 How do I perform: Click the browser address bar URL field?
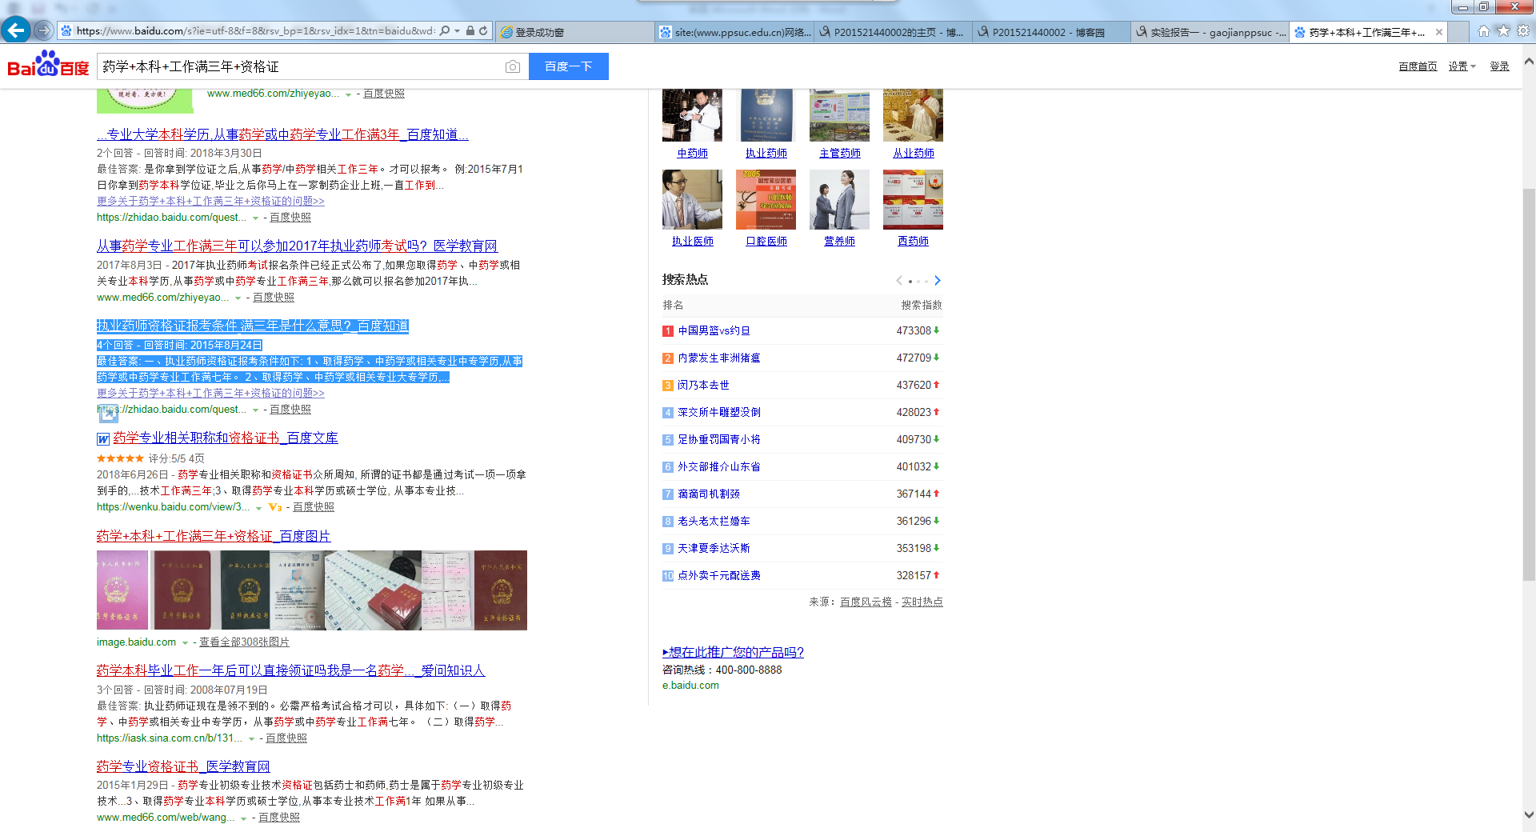point(254,31)
